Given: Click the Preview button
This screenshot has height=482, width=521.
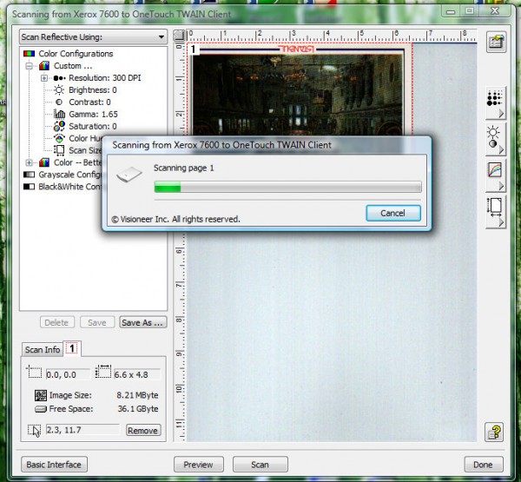Looking at the screenshot, I should click(x=198, y=465).
